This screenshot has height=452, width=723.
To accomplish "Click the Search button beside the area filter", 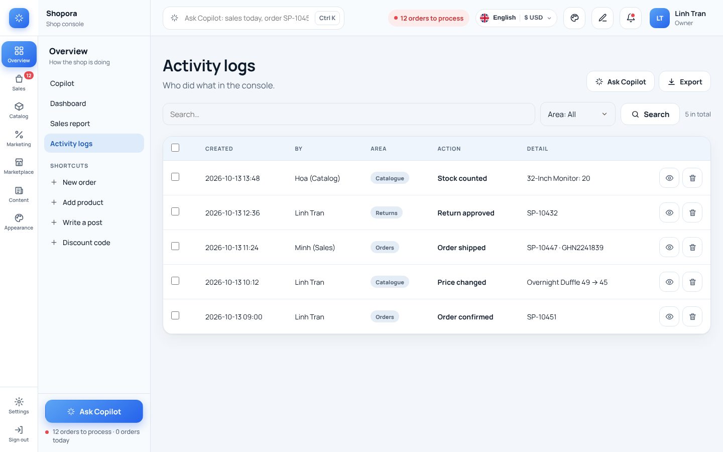I will (650, 114).
